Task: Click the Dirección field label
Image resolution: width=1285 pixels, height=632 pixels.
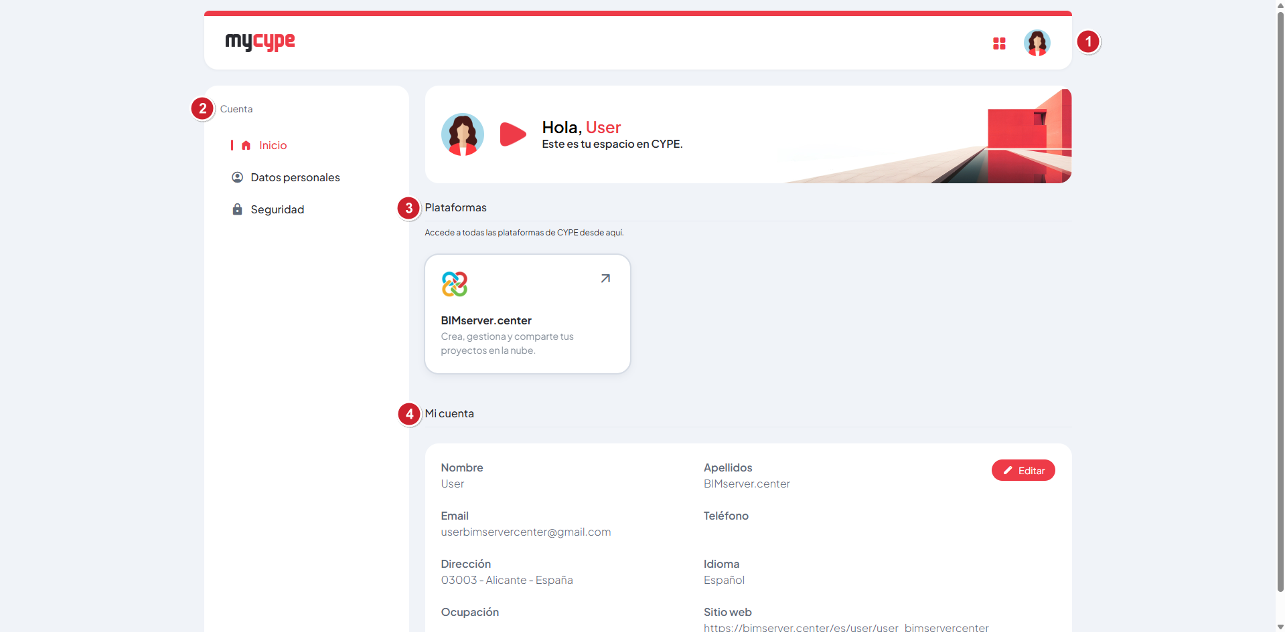Action: (x=465, y=564)
